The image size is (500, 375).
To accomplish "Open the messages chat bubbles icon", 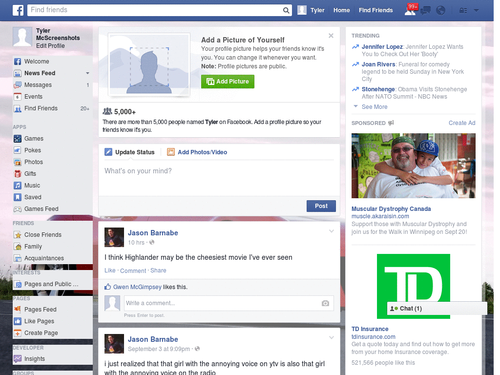I will tap(425, 11).
